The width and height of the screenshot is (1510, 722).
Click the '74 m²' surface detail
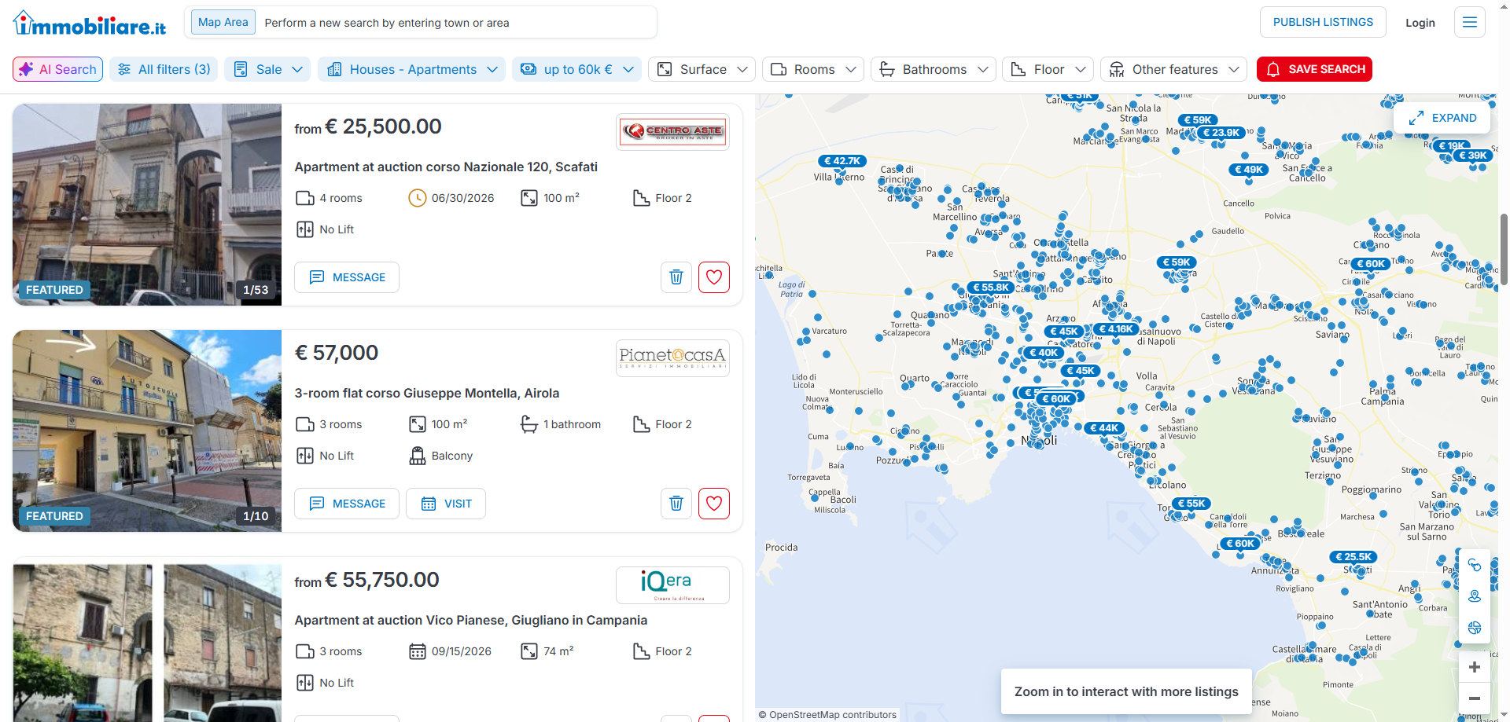pos(558,651)
